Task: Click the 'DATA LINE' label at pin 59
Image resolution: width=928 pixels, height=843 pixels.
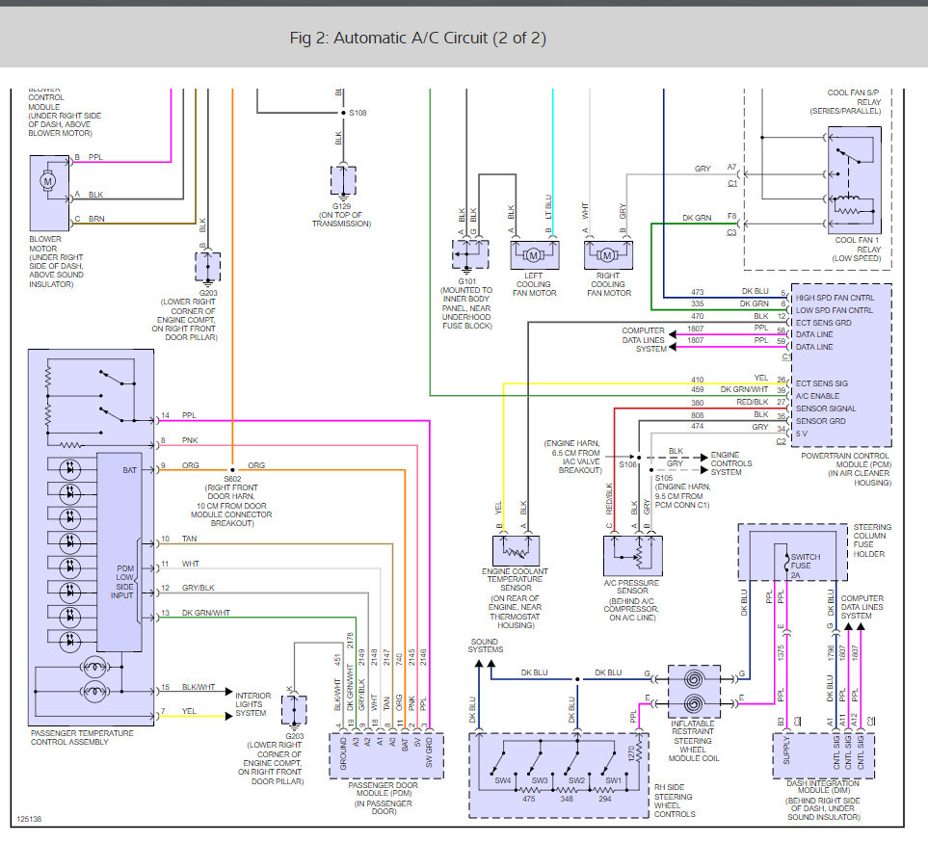Action: 813,347
